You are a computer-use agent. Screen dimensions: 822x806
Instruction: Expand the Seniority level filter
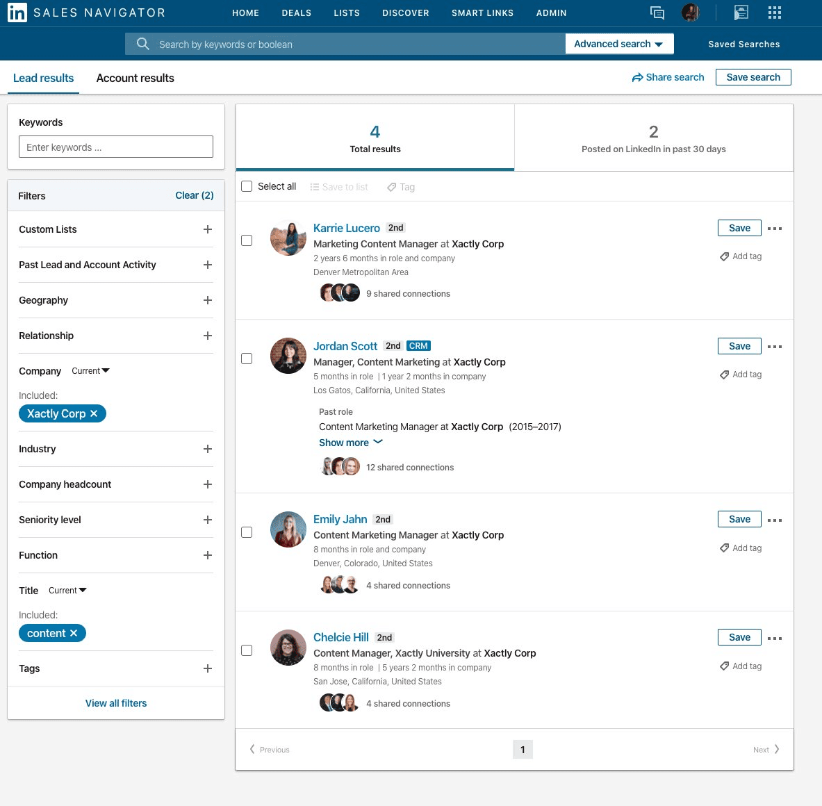(x=208, y=520)
